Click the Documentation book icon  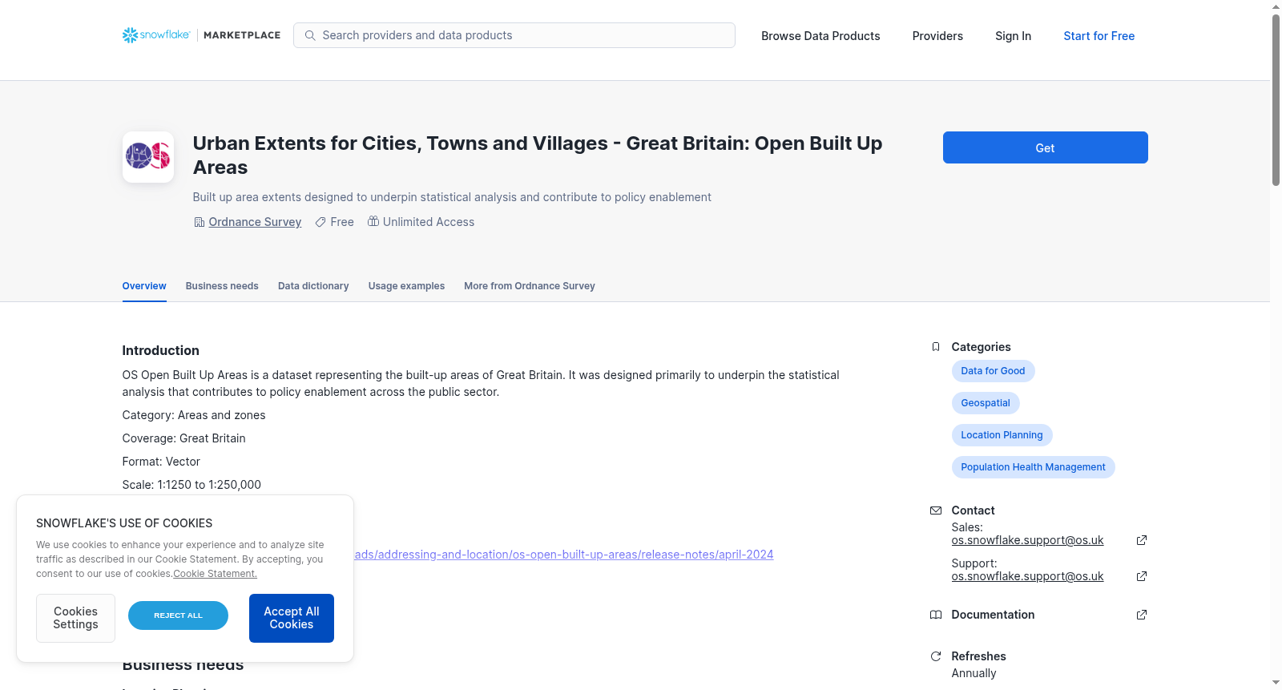click(936, 615)
